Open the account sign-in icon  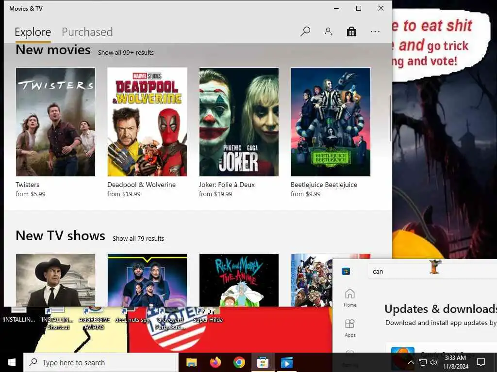point(329,31)
